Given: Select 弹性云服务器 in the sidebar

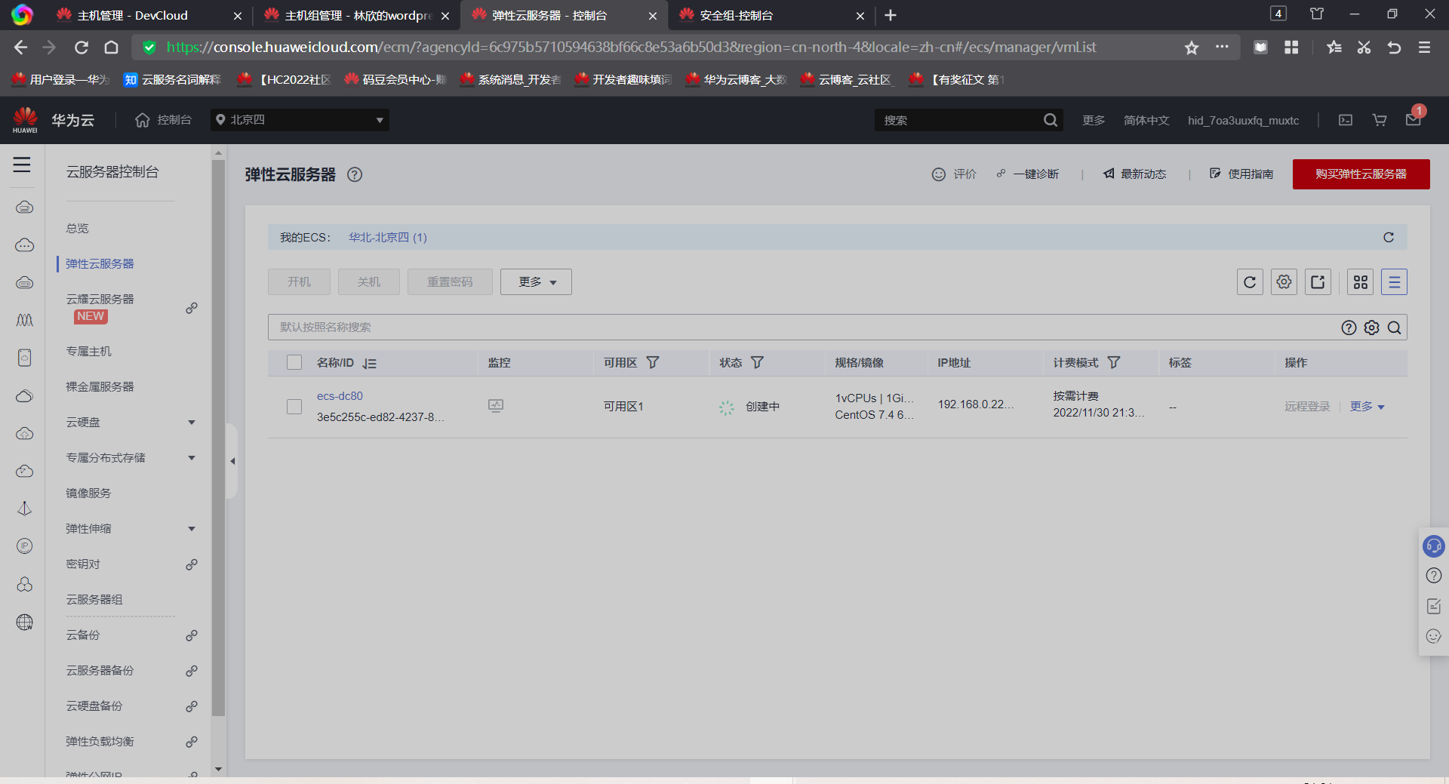Looking at the screenshot, I should pyautogui.click(x=100, y=264).
